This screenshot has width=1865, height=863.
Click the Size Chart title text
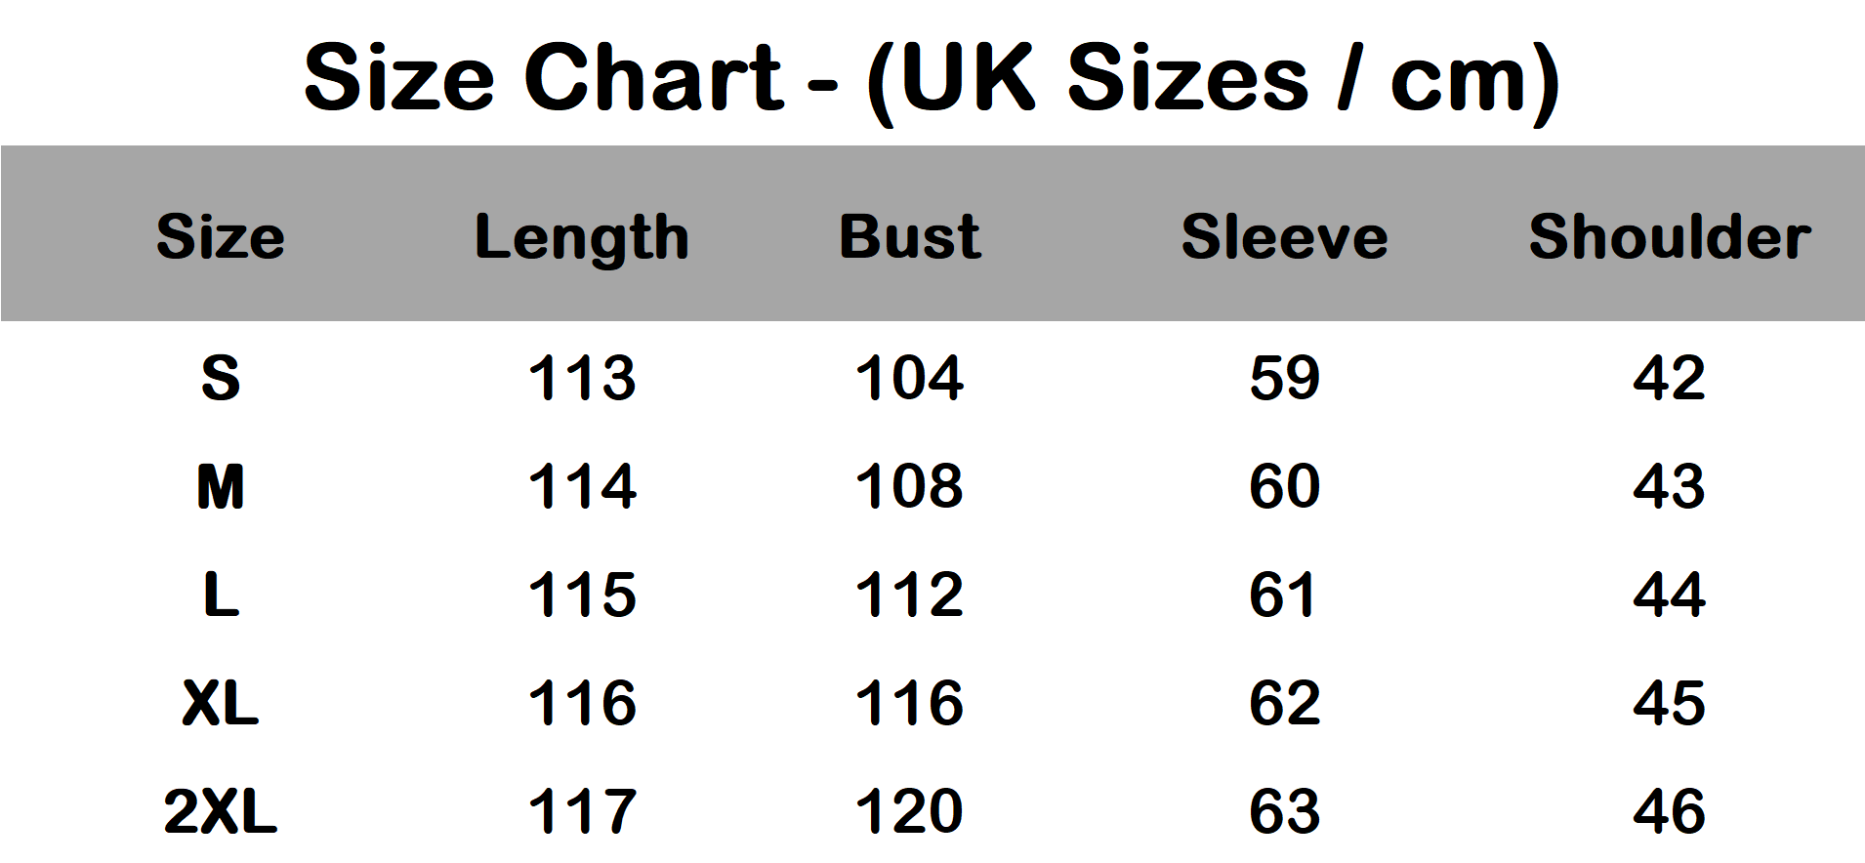[x=932, y=78]
